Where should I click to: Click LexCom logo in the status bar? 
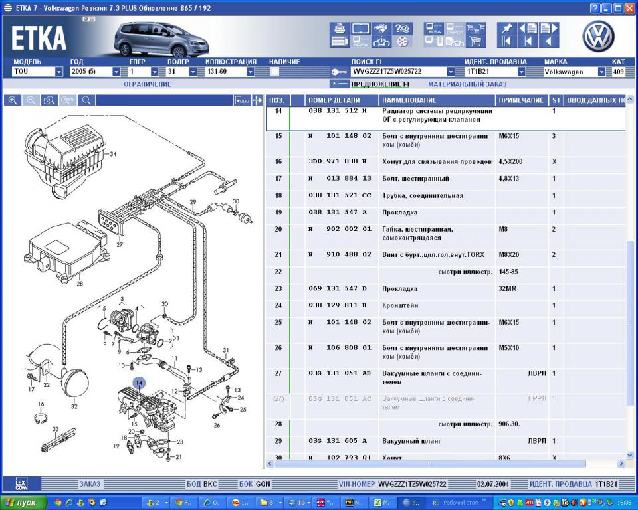click(x=21, y=484)
